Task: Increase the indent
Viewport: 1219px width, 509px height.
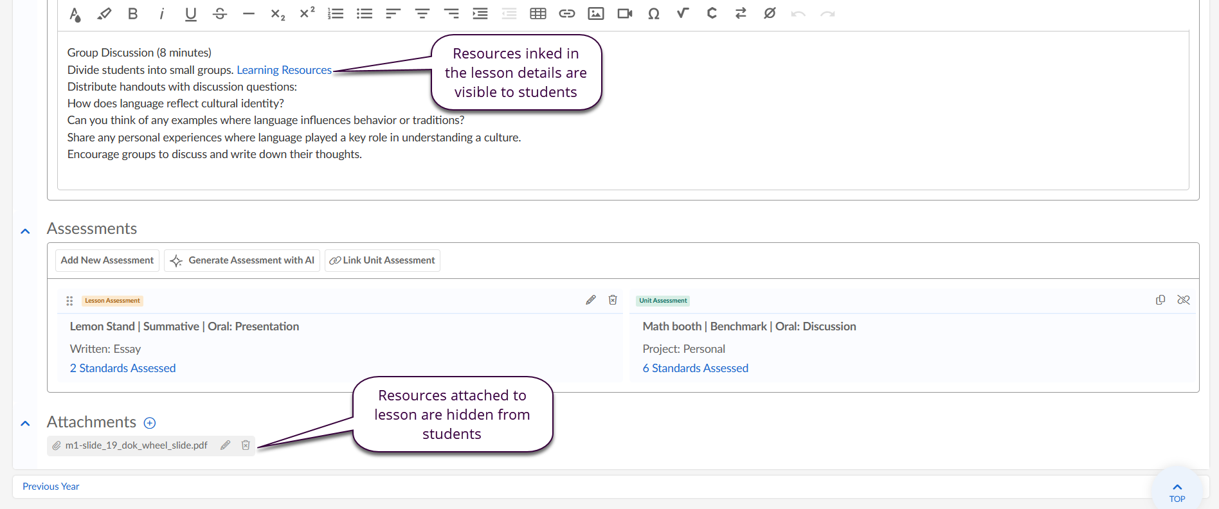Action: coord(480,13)
